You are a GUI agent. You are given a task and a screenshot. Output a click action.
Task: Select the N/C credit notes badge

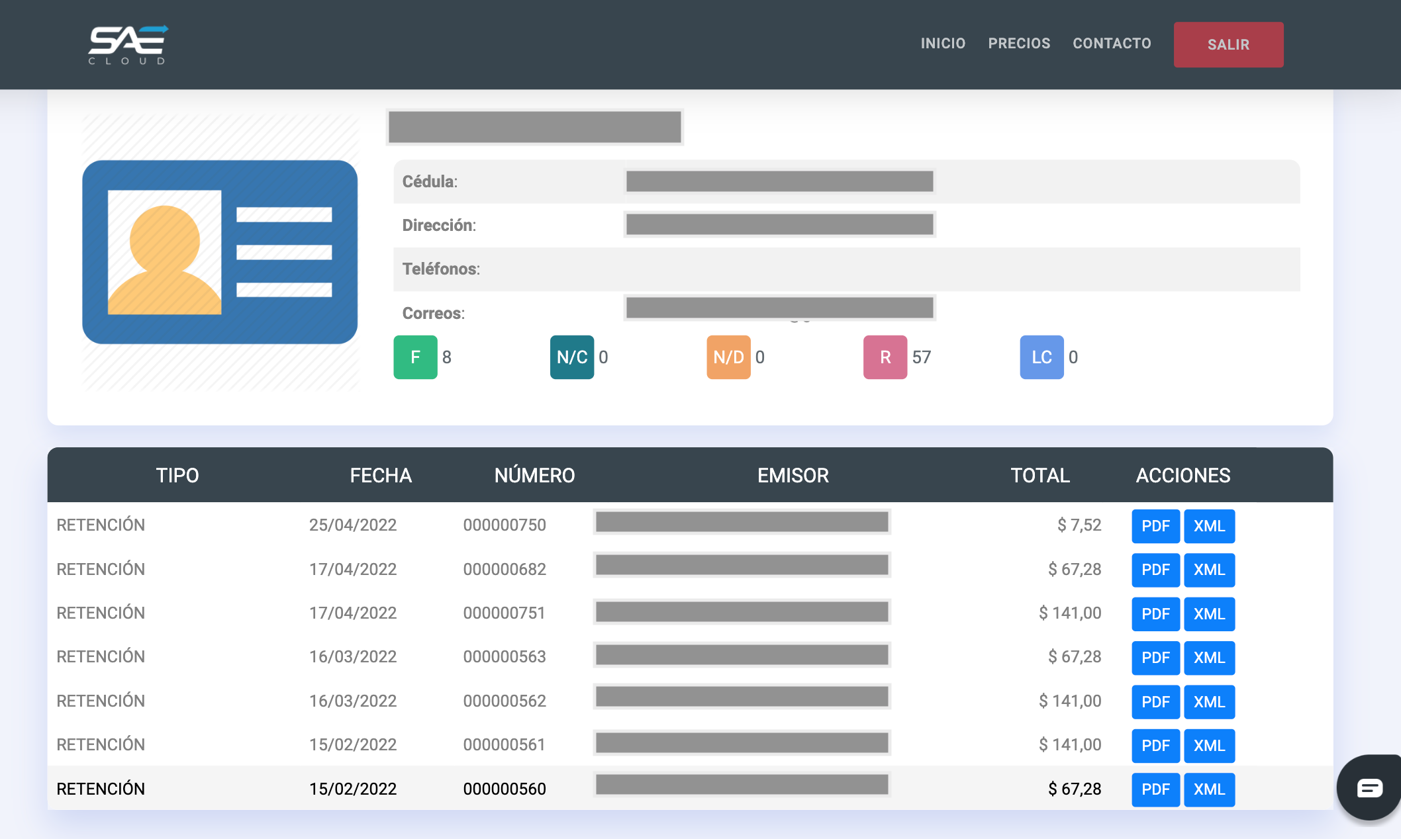tap(572, 357)
